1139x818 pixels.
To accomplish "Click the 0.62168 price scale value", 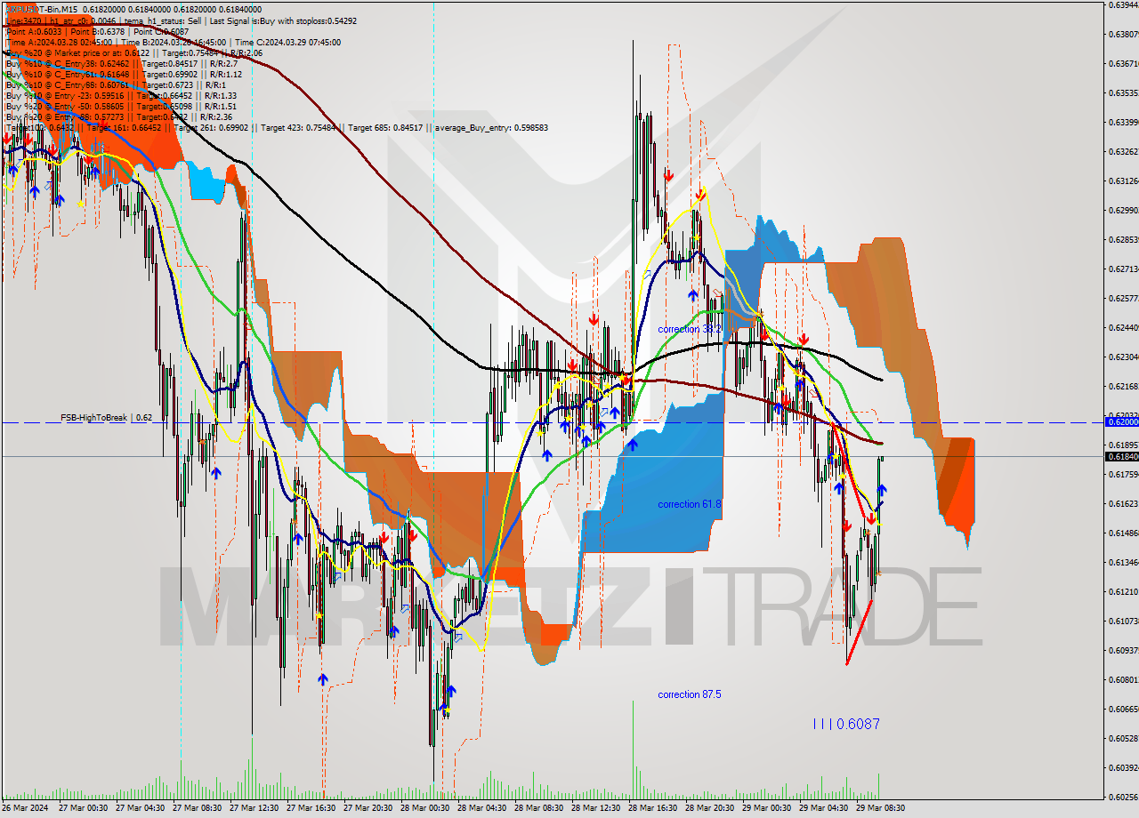I will coord(1123,386).
